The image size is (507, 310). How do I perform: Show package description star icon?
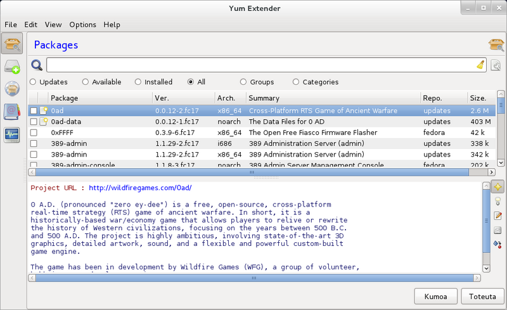497,187
